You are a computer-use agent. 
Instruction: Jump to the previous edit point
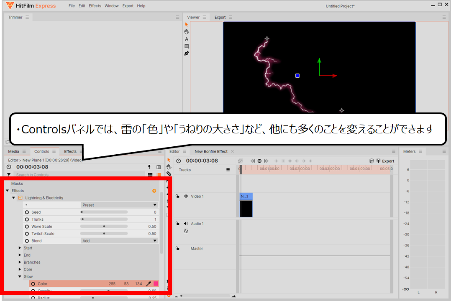point(253,161)
